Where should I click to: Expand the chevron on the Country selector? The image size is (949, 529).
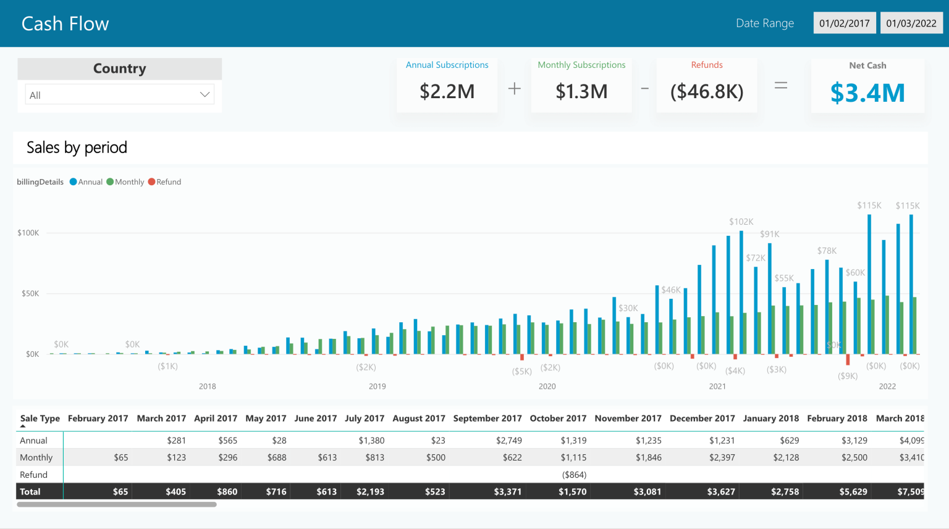(x=204, y=94)
